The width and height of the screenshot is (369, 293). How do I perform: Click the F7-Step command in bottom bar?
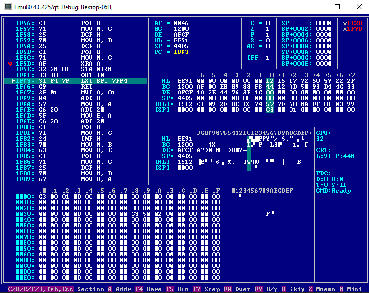[206, 289]
